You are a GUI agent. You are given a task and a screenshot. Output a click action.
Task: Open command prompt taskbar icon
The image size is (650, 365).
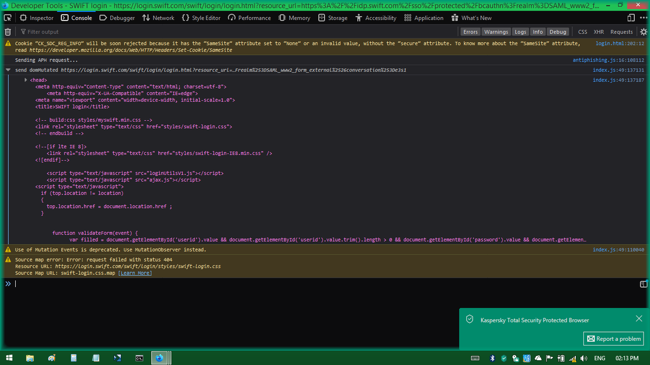[139, 358]
